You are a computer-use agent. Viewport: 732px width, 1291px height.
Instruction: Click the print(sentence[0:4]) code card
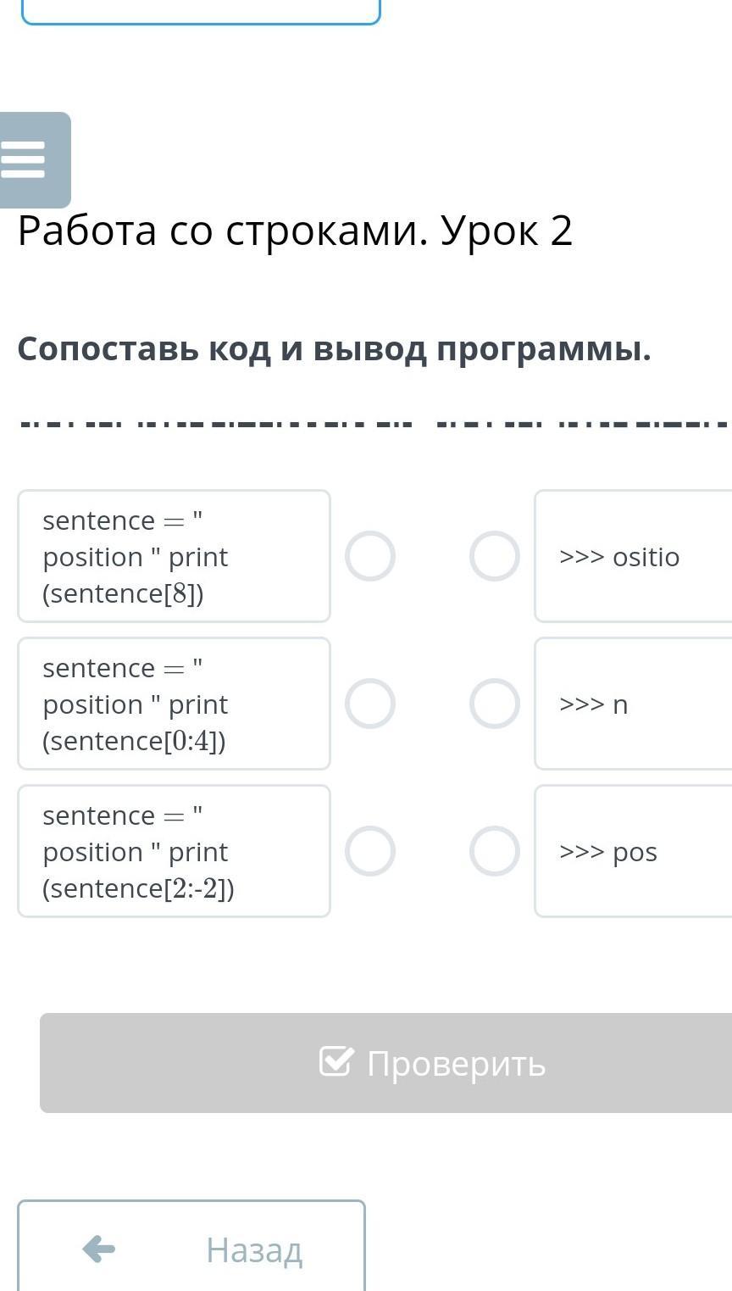pos(174,704)
